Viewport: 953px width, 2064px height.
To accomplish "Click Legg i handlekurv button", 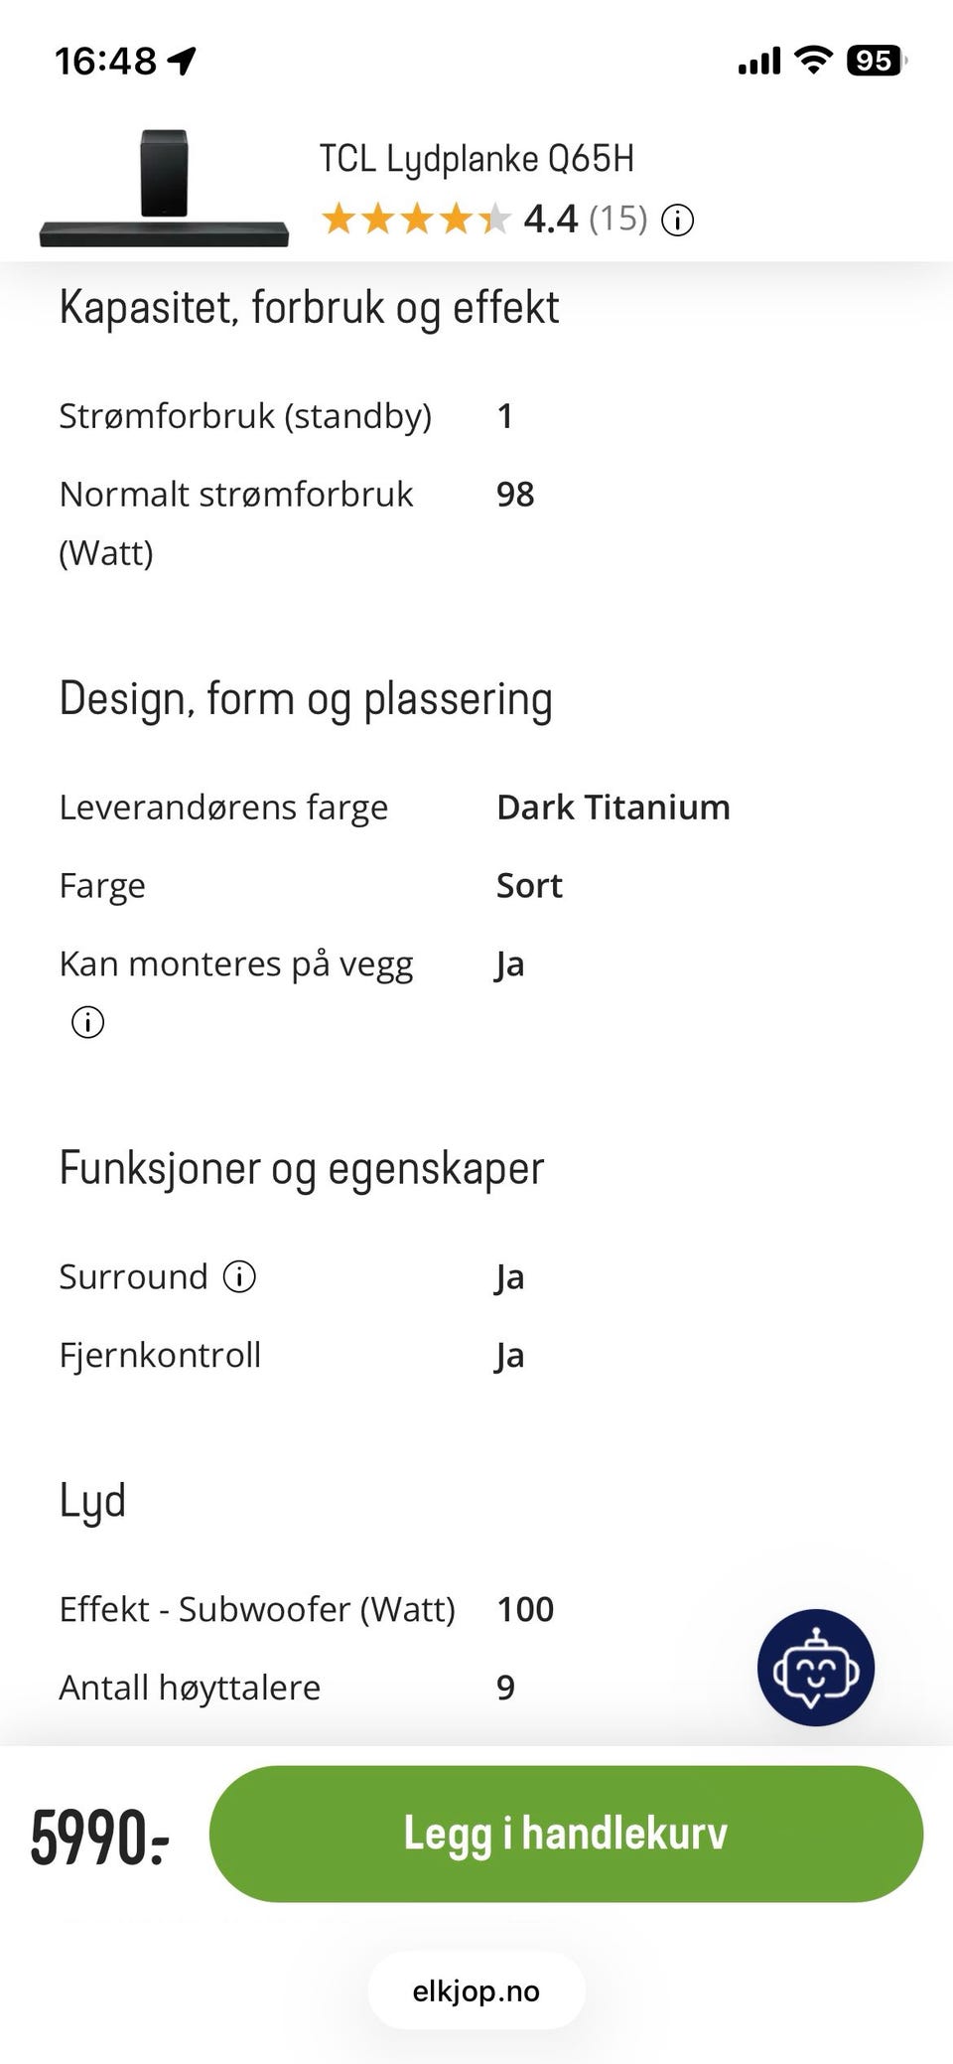I will point(566,1834).
